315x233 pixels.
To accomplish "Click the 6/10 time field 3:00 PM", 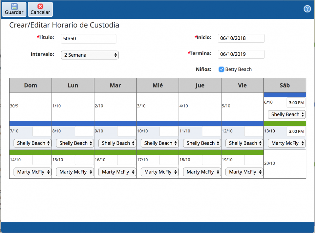I will tap(296, 103).
